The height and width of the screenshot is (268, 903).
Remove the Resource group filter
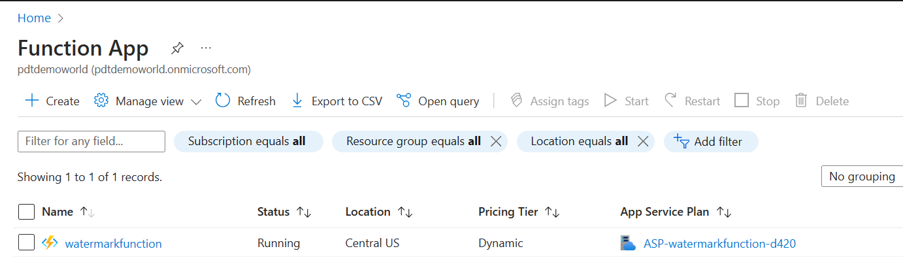[x=496, y=141]
